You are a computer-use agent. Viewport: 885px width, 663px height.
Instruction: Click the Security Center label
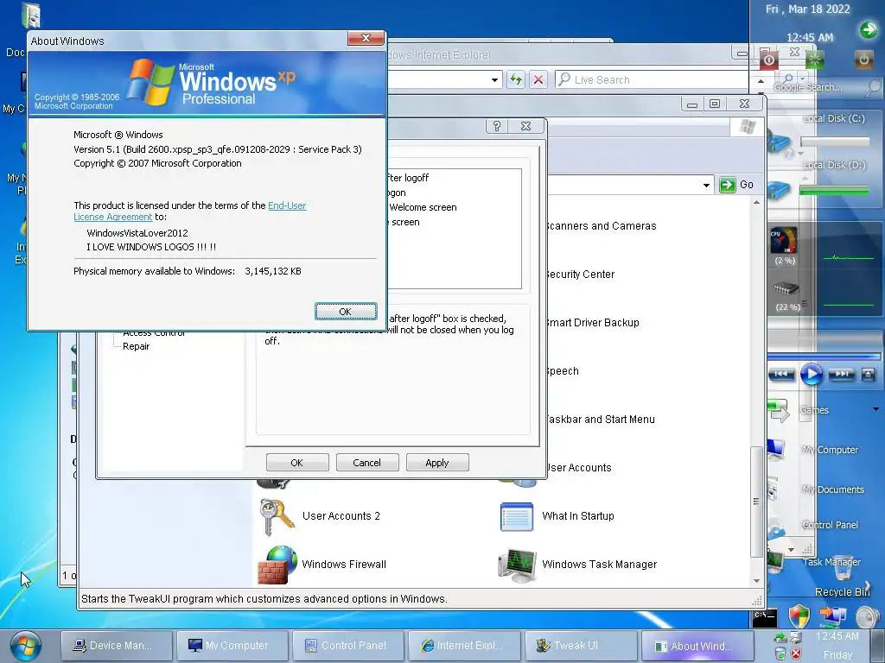click(x=580, y=275)
